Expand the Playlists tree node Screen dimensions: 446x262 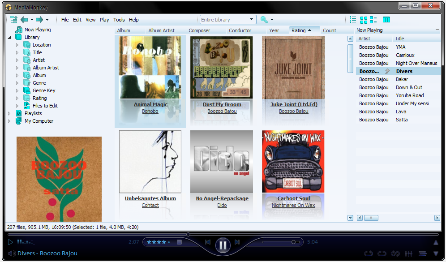point(9,113)
